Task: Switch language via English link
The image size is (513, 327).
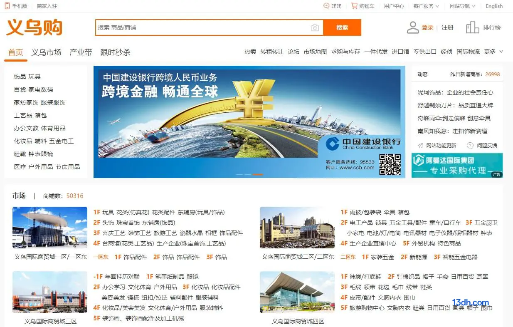Action: [494, 6]
